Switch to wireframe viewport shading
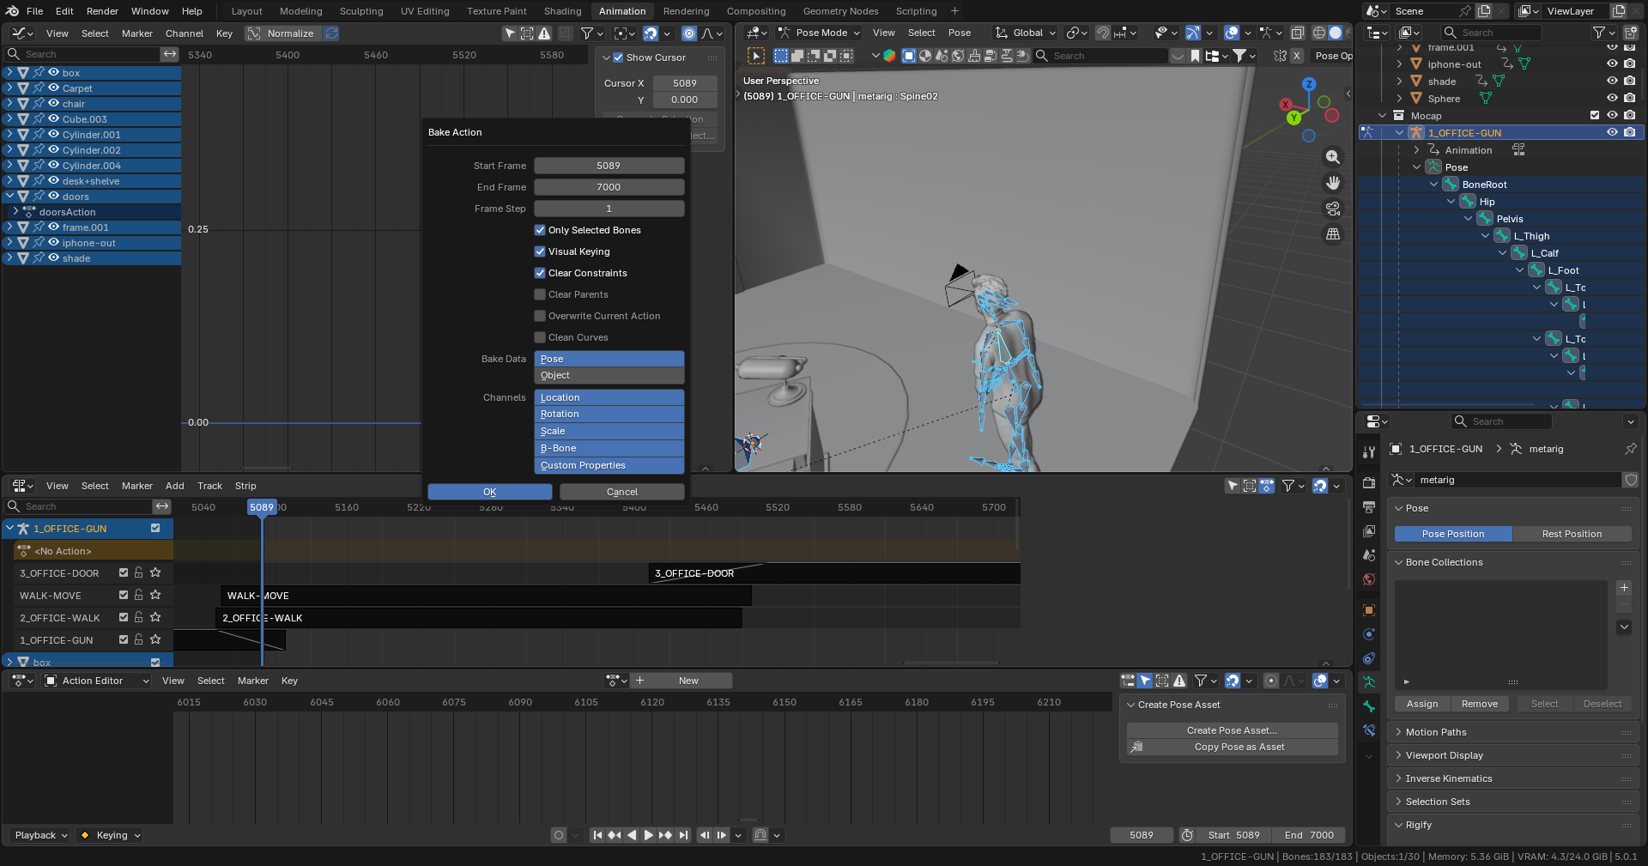This screenshot has width=1648, height=866. click(x=1319, y=33)
